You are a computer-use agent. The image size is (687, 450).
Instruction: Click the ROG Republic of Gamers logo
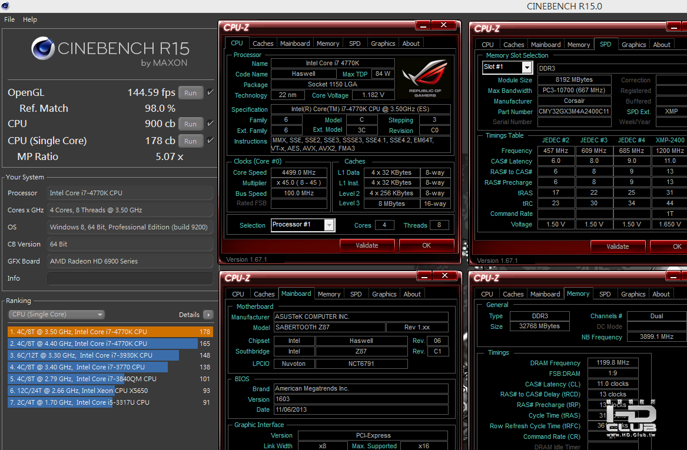click(x=424, y=78)
